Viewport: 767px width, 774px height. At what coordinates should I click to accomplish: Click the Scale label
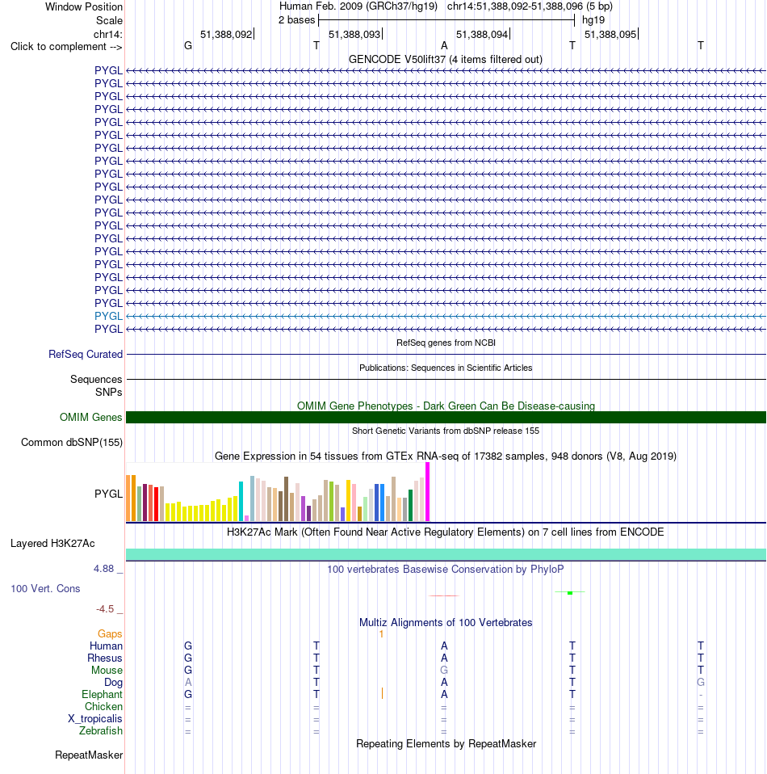point(109,21)
